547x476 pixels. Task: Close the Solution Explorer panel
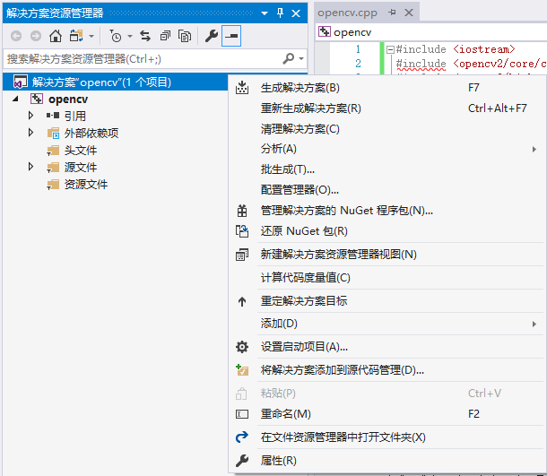(x=296, y=13)
